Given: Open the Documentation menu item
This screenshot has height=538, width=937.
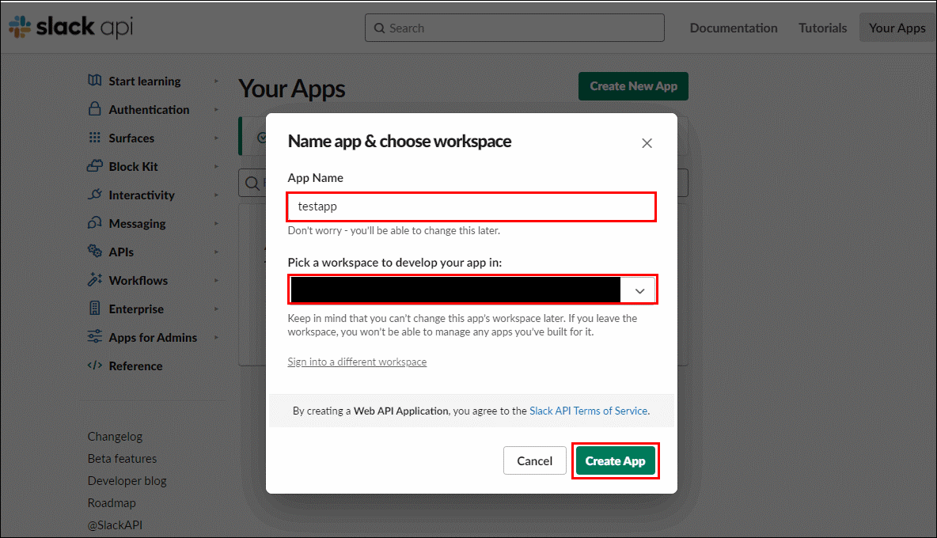Looking at the screenshot, I should click(734, 28).
